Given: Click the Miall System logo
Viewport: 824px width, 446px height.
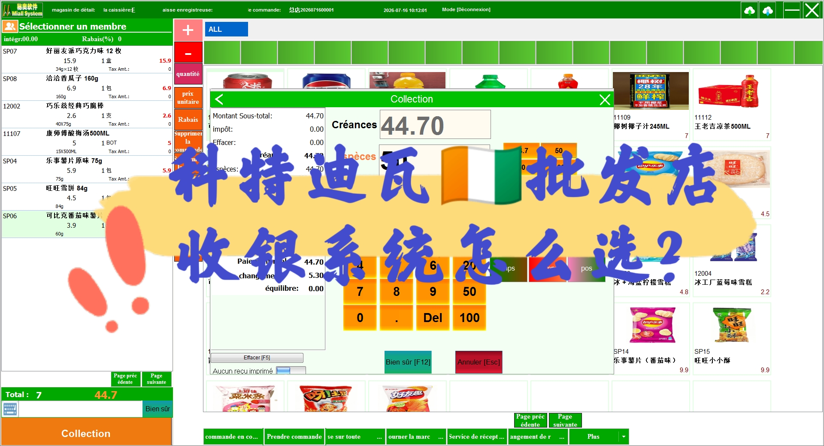Looking at the screenshot, I should coord(23,10).
